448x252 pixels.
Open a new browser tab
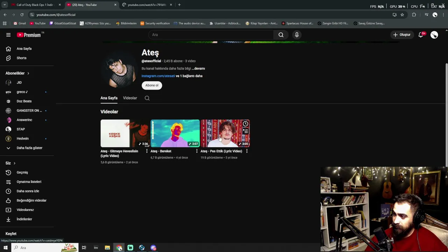tap(179, 5)
